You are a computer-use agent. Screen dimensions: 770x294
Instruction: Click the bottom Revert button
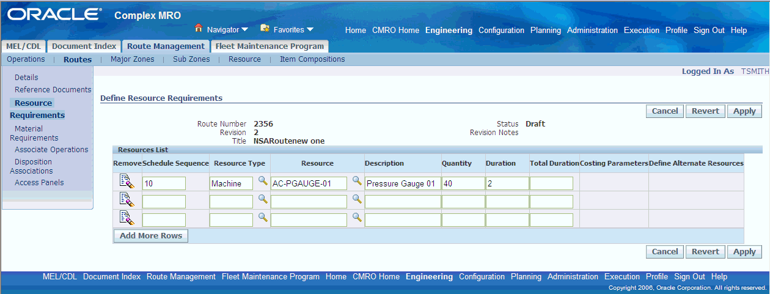pos(706,252)
